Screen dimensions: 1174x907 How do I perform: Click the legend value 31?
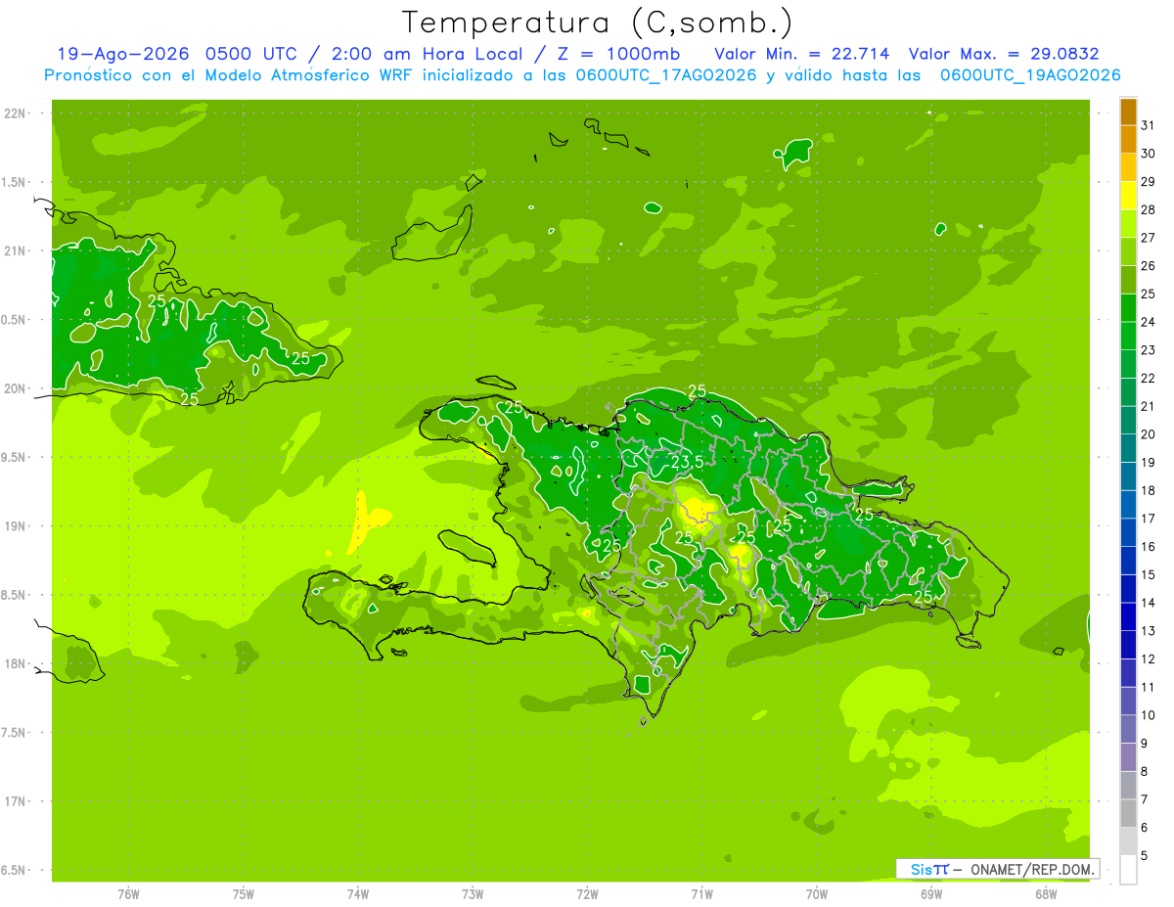click(x=1149, y=126)
